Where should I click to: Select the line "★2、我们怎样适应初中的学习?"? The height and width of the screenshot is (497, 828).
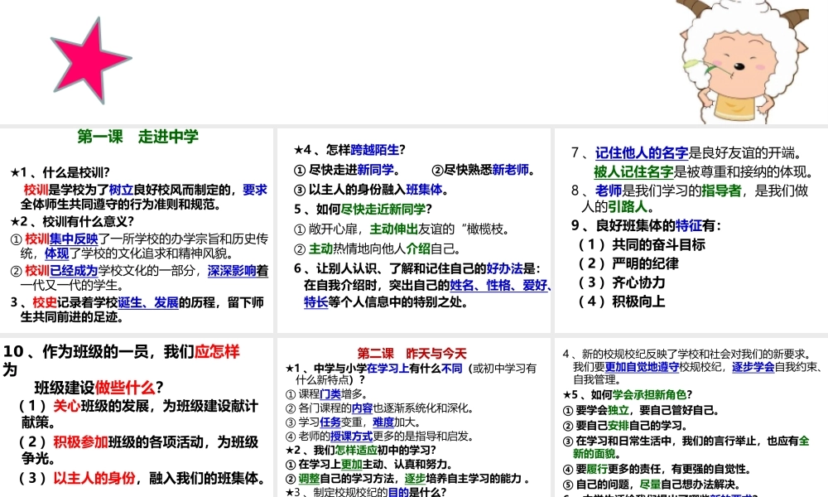pos(361,451)
